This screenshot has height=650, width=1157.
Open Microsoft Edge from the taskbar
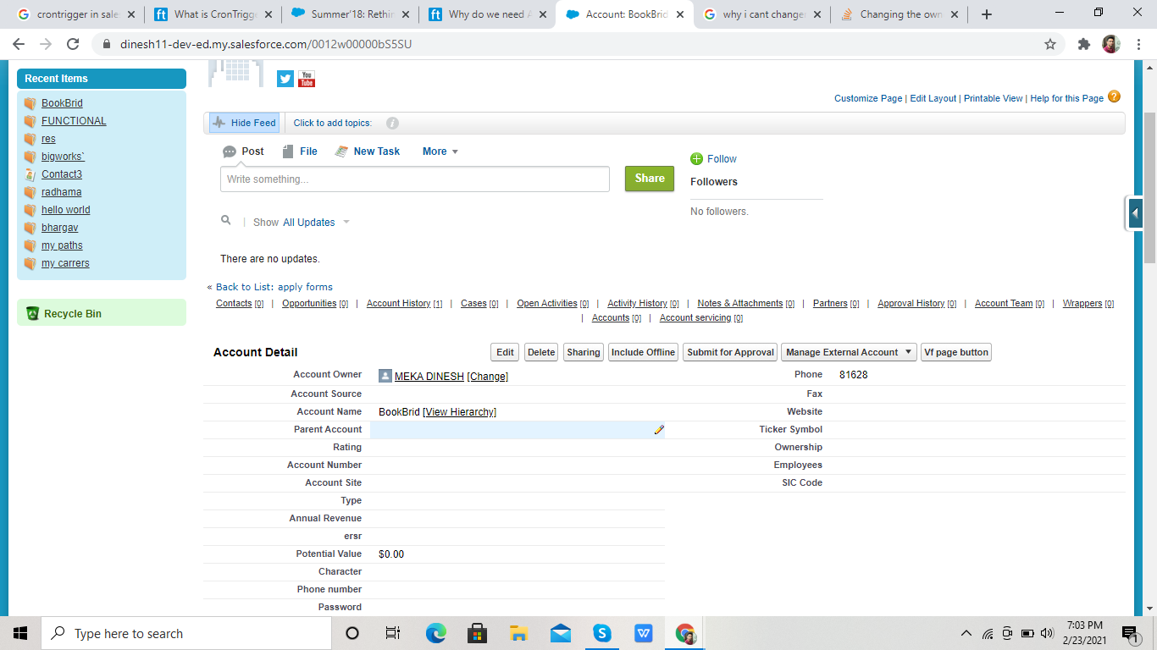[x=436, y=633]
